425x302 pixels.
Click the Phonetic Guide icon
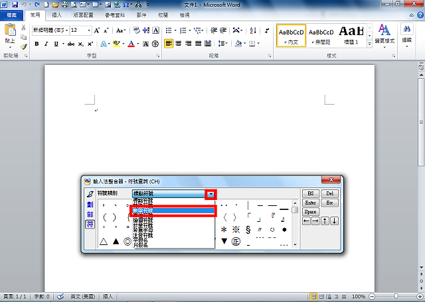tap(146, 30)
